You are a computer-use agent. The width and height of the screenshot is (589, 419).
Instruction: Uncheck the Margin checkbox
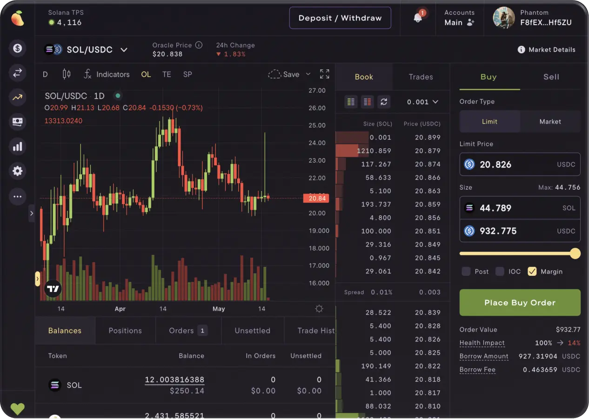[x=532, y=272]
